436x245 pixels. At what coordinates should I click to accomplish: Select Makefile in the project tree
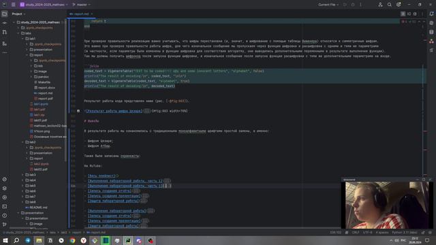pyautogui.click(x=44, y=82)
